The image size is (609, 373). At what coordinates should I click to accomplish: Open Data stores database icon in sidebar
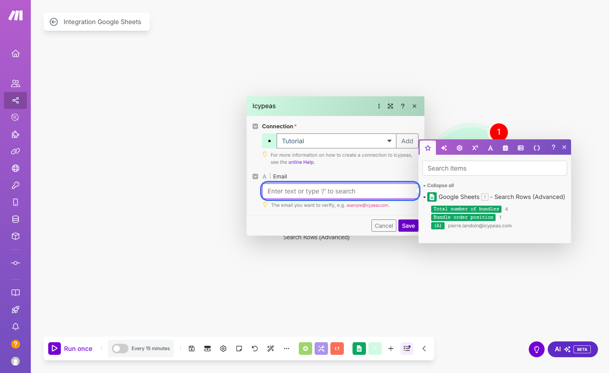[15, 219]
